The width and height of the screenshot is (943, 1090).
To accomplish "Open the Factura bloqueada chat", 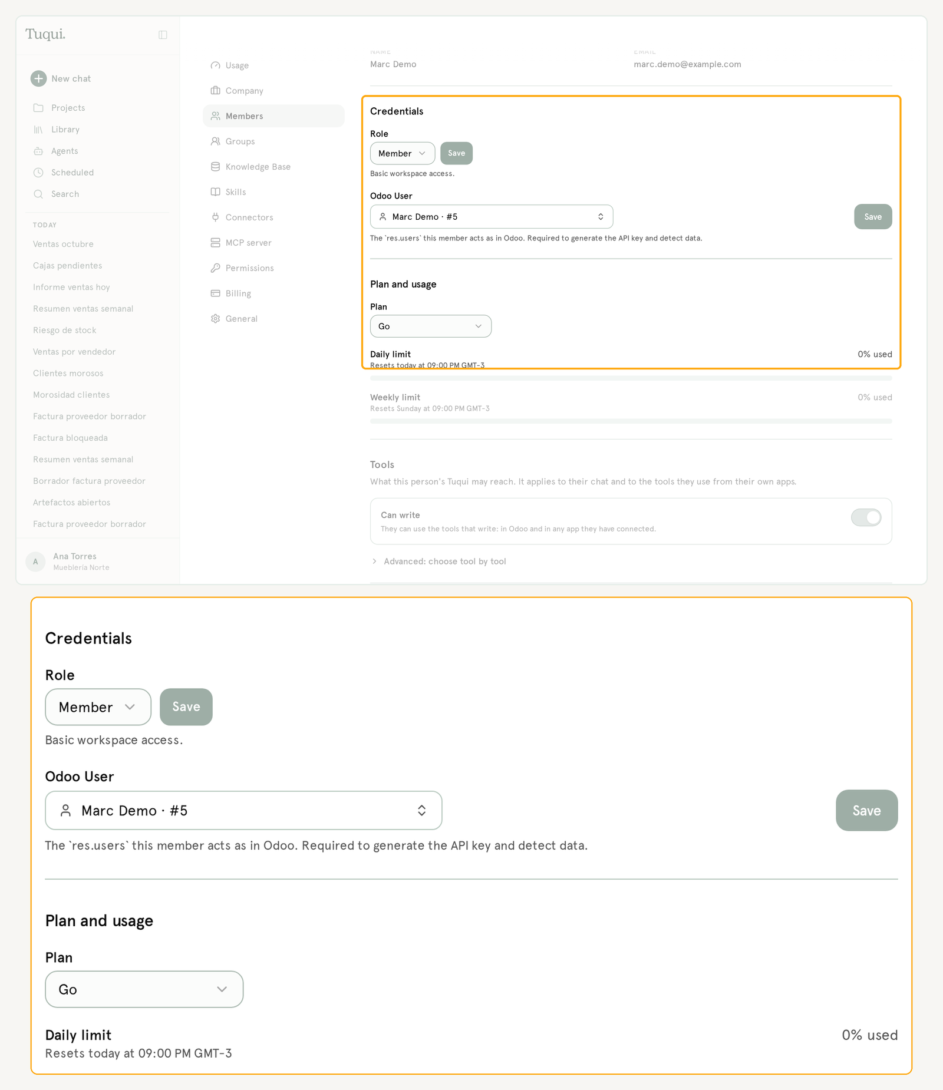I will pyautogui.click(x=70, y=438).
